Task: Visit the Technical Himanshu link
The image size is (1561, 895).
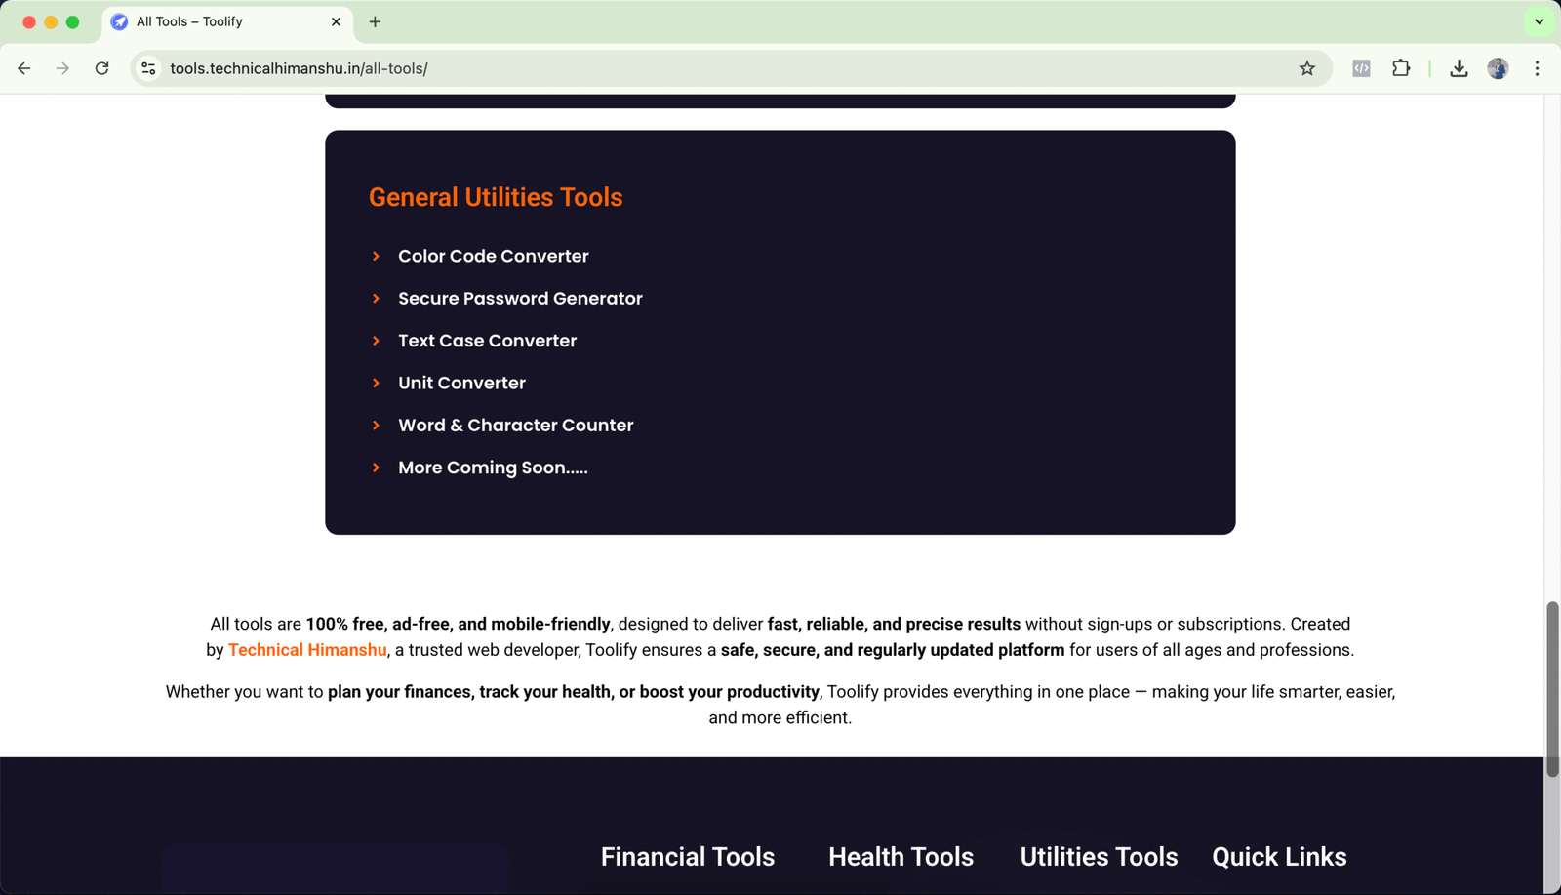Action: click(x=307, y=650)
